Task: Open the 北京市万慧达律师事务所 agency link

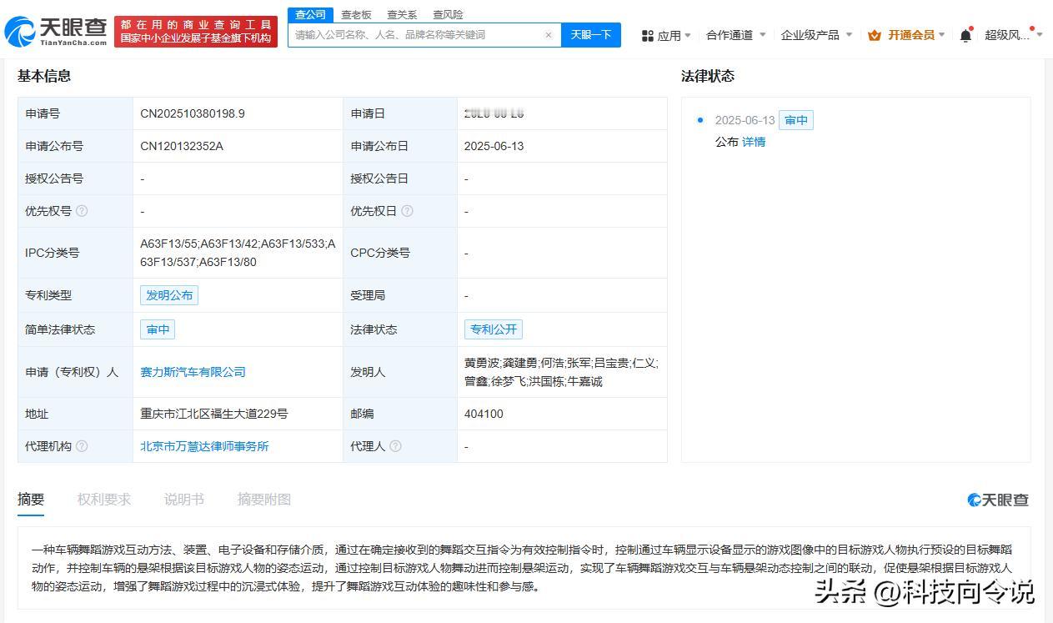Action: coord(204,446)
